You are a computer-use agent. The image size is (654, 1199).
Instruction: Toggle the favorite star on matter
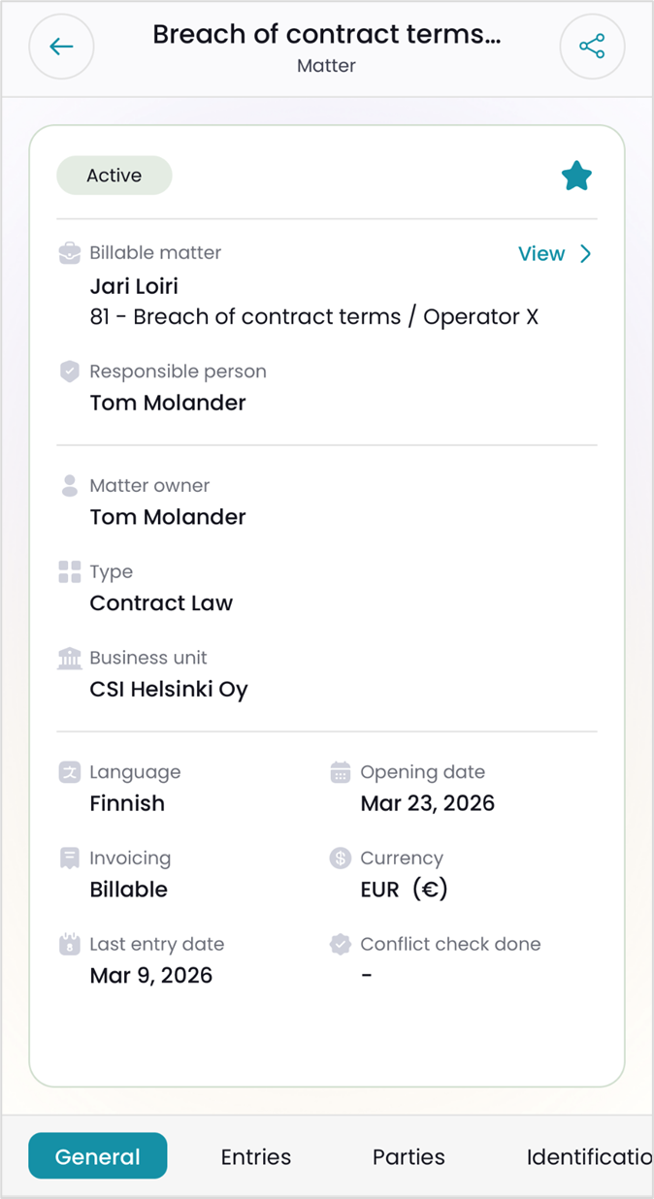click(x=576, y=177)
